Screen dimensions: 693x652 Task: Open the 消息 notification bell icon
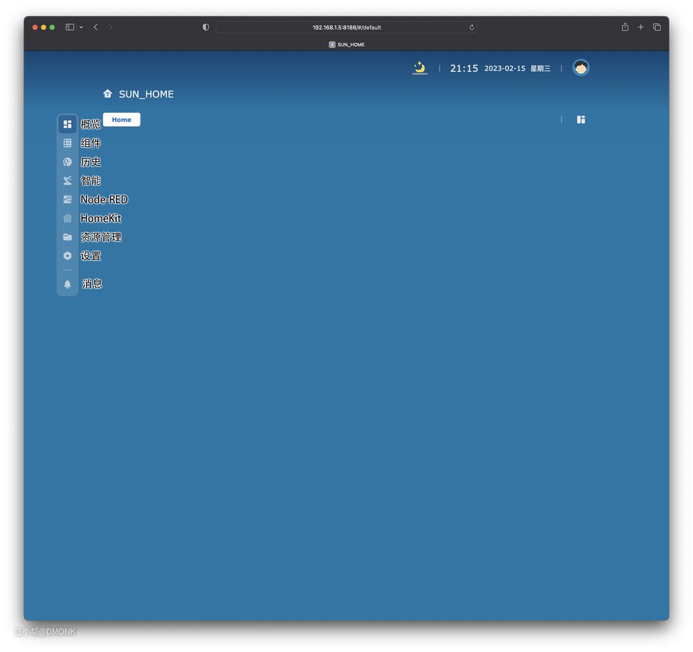click(x=67, y=284)
